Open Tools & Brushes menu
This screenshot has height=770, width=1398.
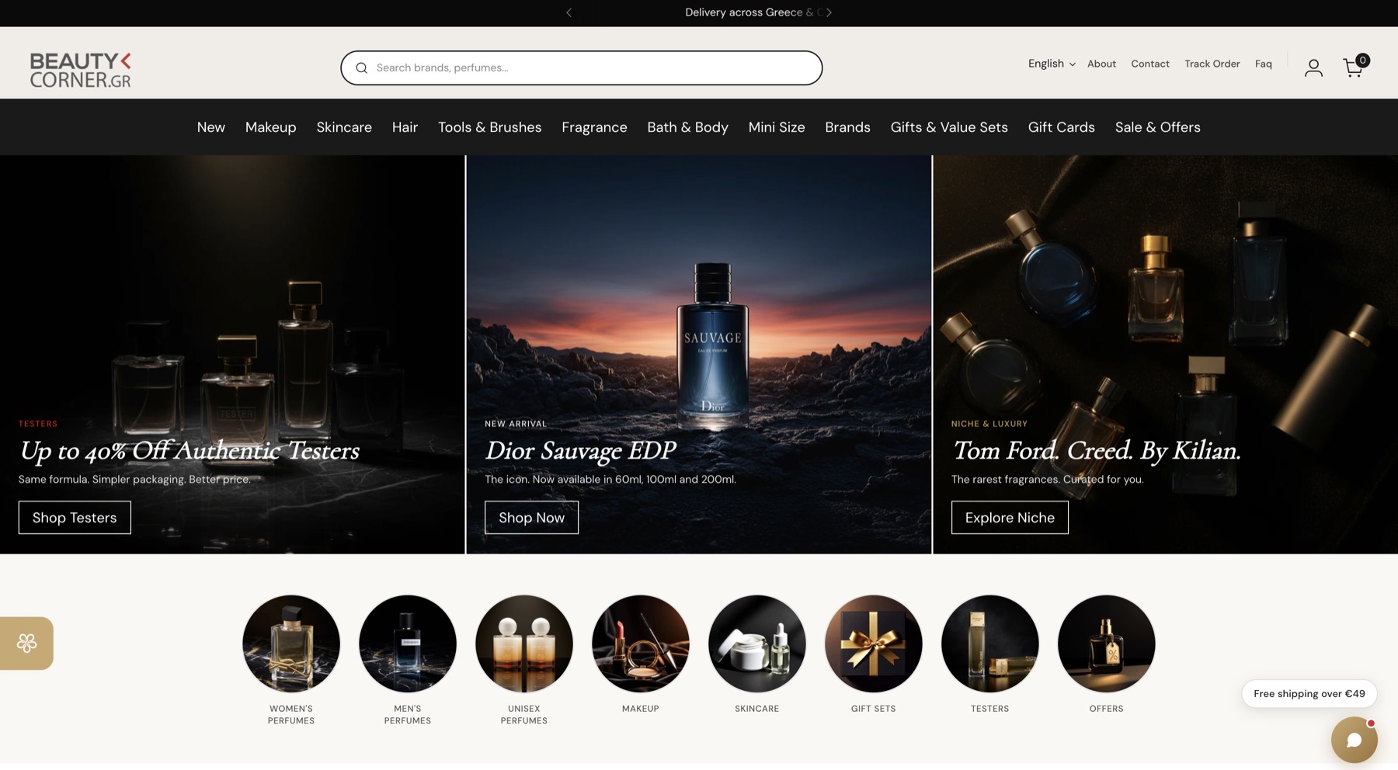pyautogui.click(x=490, y=127)
